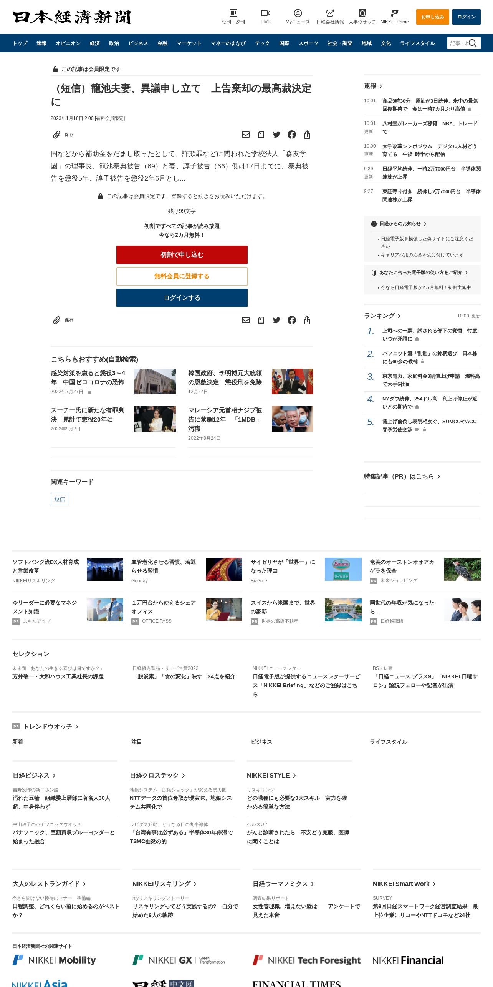Open the 人事ウオッチ icon
This screenshot has height=987, width=493.
tap(362, 13)
